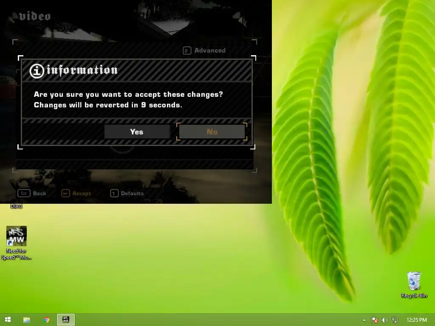Open Google Chrome from the taskbar
The width and height of the screenshot is (435, 326).
pos(47,320)
